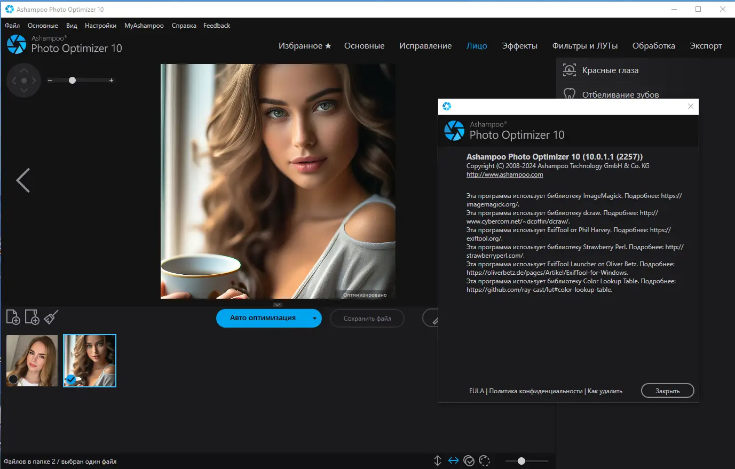Switch to the Эффекты tab

click(x=520, y=45)
